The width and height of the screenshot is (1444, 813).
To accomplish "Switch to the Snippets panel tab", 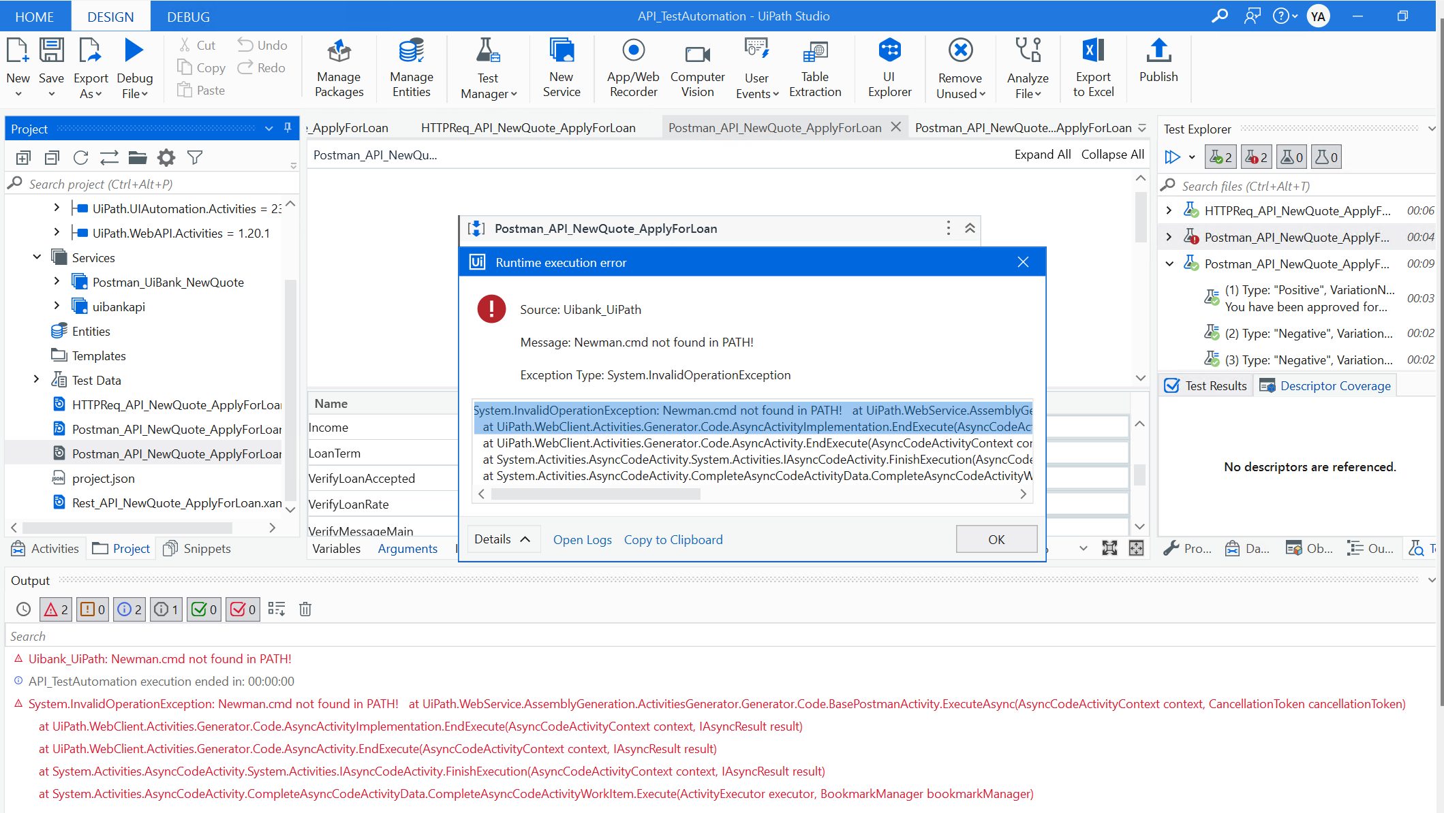I will click(x=198, y=548).
